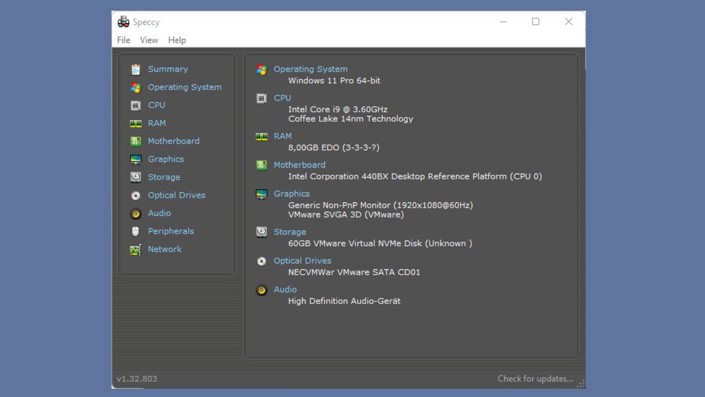Click the Optical Drives disc icon in summary panel

[x=261, y=261]
